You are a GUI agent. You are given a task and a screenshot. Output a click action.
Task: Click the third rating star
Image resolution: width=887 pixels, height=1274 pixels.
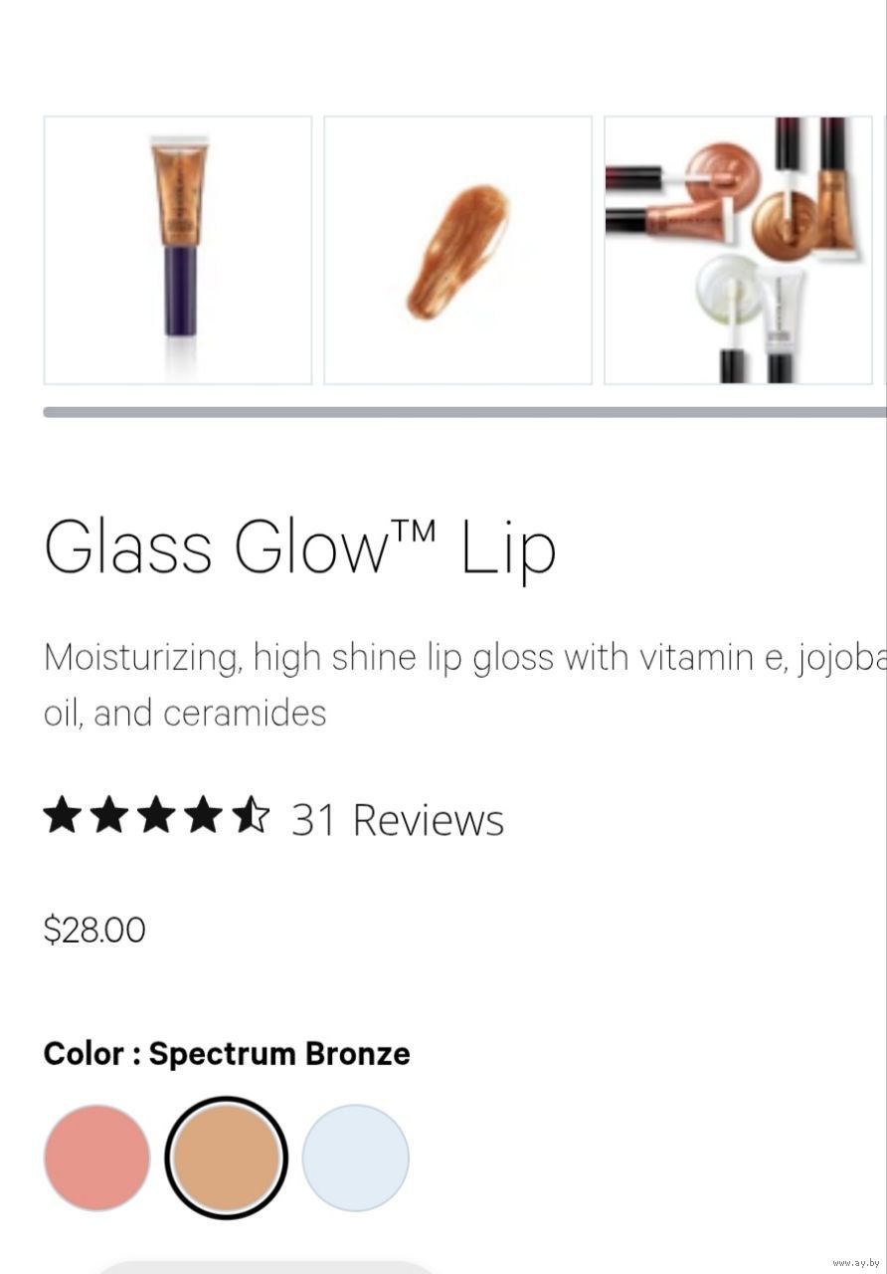tap(156, 815)
